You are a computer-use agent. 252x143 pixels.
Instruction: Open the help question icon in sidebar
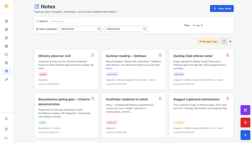[6, 129]
